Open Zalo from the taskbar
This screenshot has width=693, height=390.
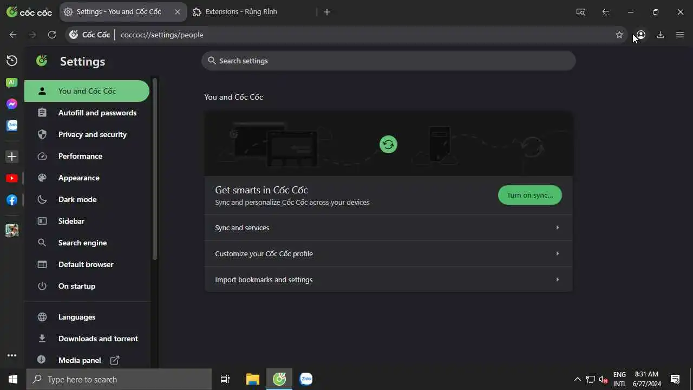tap(306, 379)
